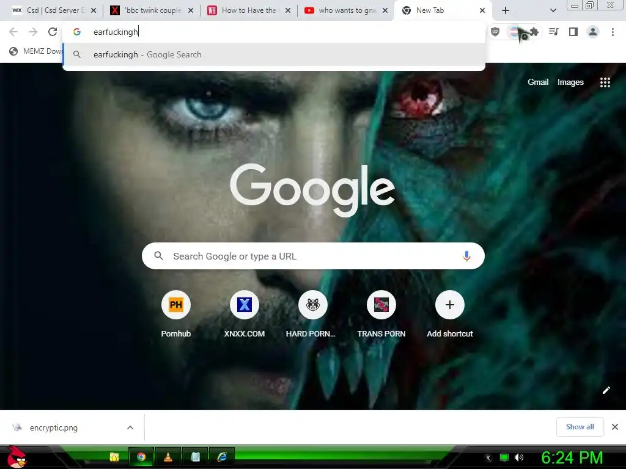Open the encryptic.png downloaded file
Image resolution: width=626 pixels, height=469 pixels.
tap(54, 427)
